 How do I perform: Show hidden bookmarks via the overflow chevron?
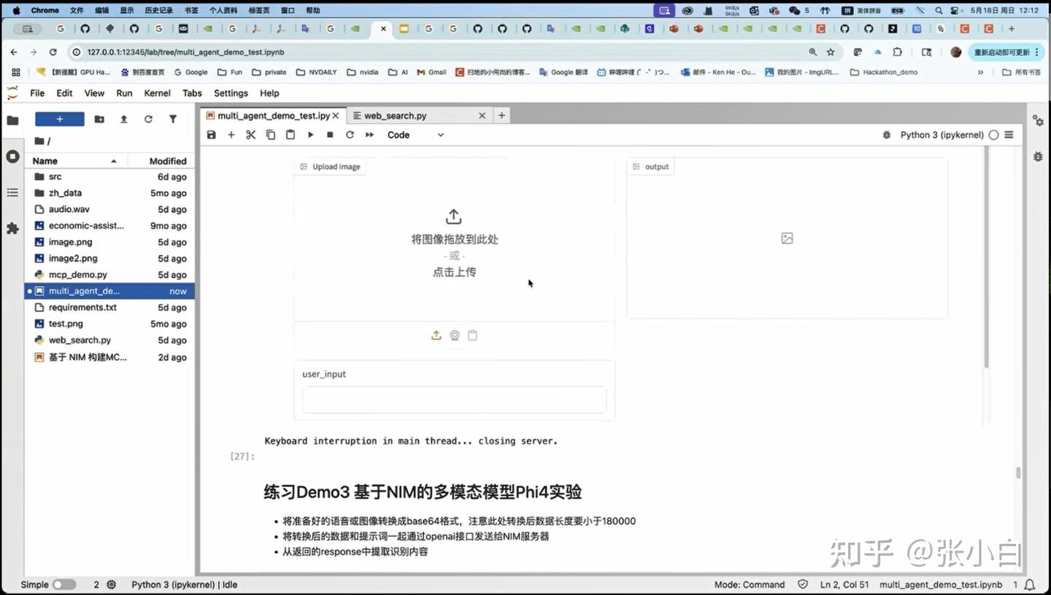980,72
